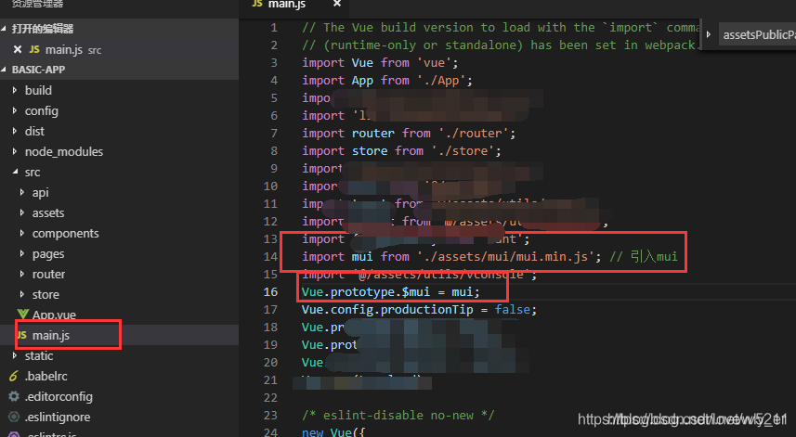Click line number 3 in gutter
796x437 pixels.
pos(274,63)
